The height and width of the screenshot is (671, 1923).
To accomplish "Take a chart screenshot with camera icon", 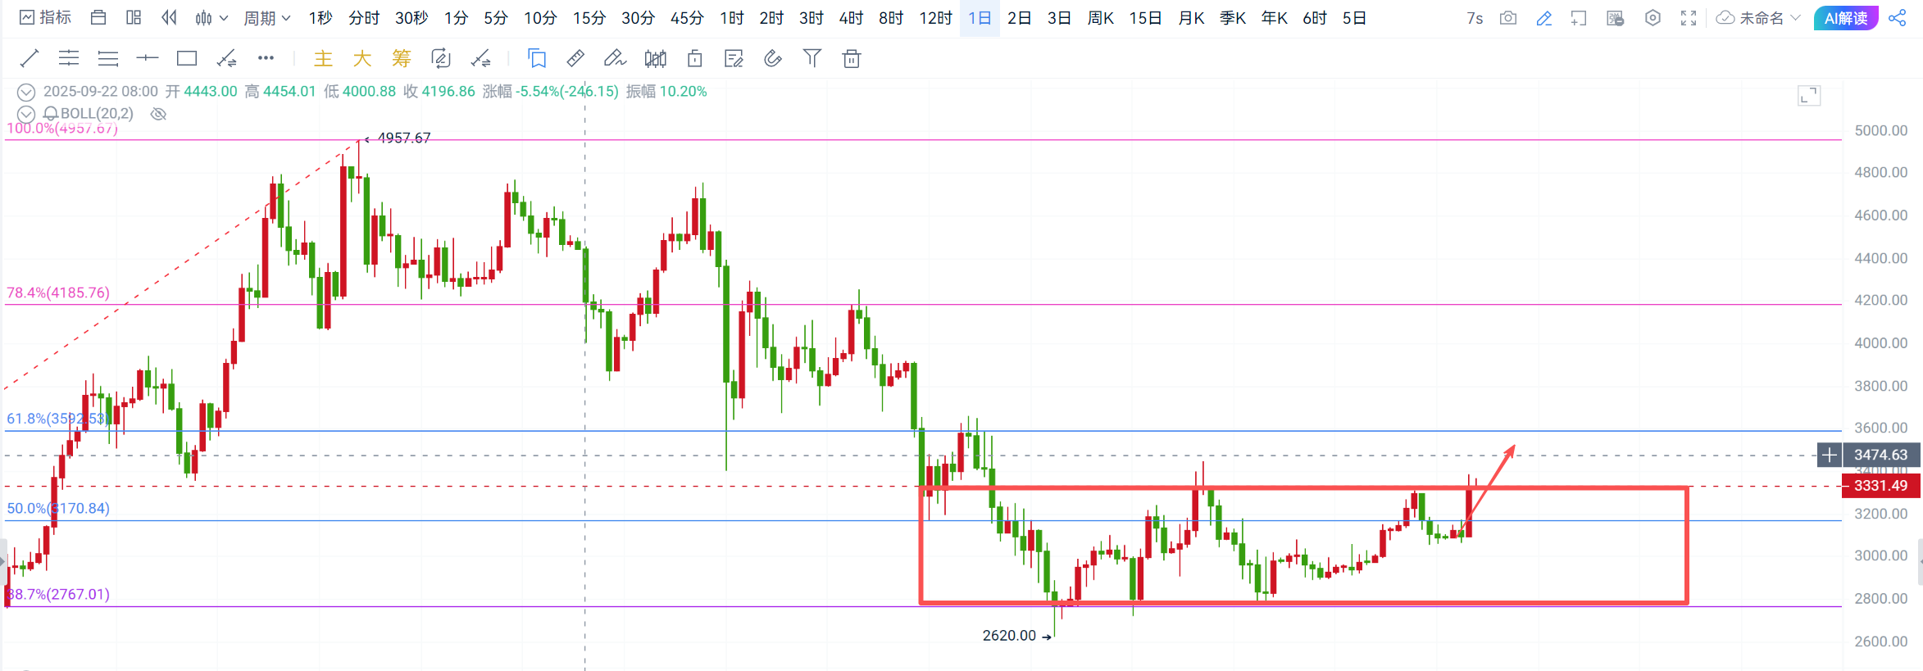I will [x=1507, y=18].
